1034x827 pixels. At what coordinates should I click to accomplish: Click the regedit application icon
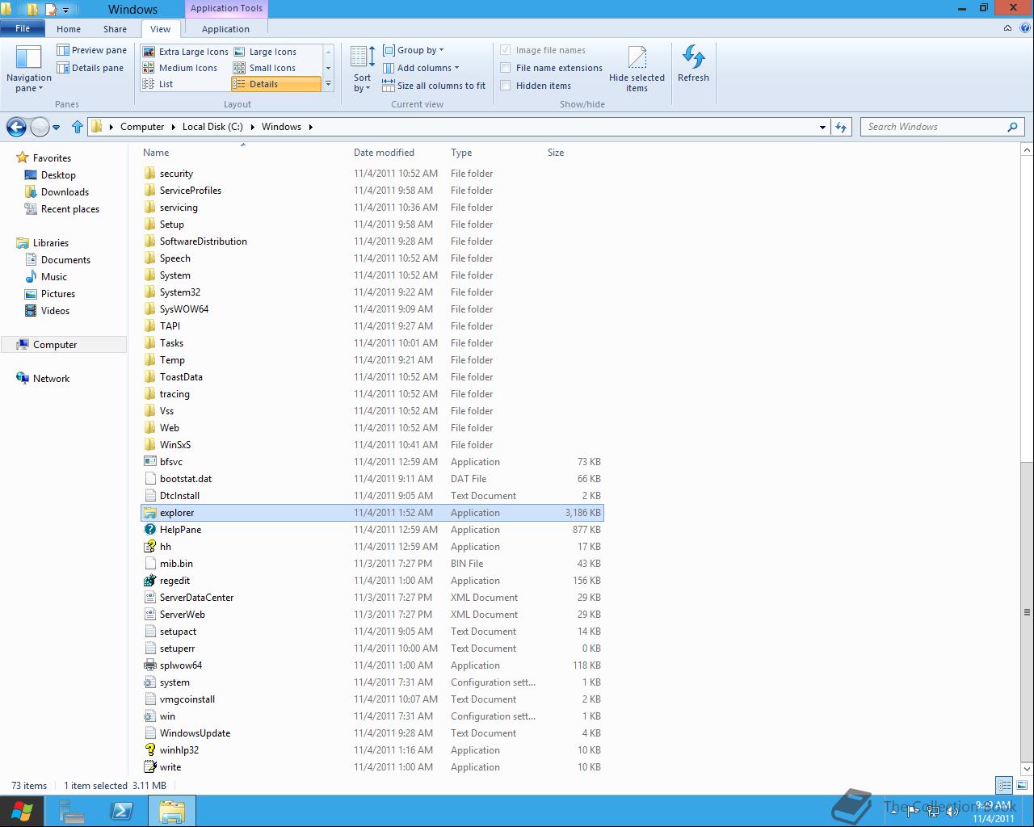tap(149, 581)
